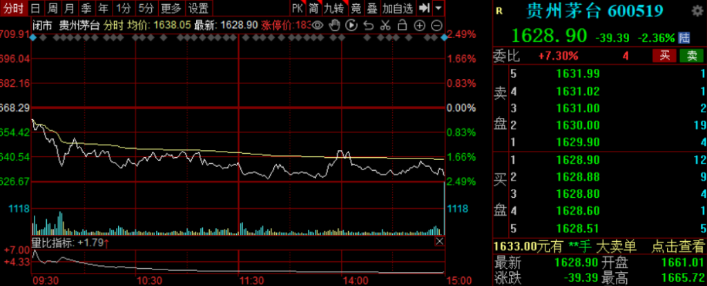The image size is (707, 286).
Task: Zoom out with the minus circle icon
Action: coord(436,25)
